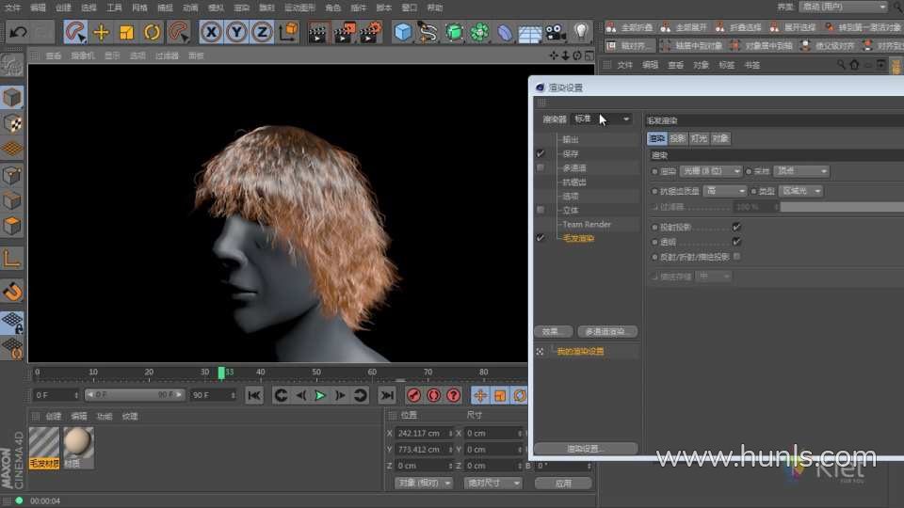Open the layout dropdown at top right
Image resolution: width=904 pixels, height=508 pixels.
[844, 7]
